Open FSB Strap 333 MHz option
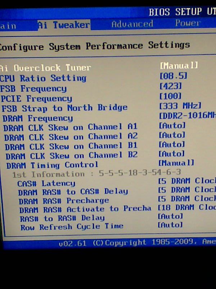Image resolution: width=216 pixels, height=289 pixels. (180, 106)
